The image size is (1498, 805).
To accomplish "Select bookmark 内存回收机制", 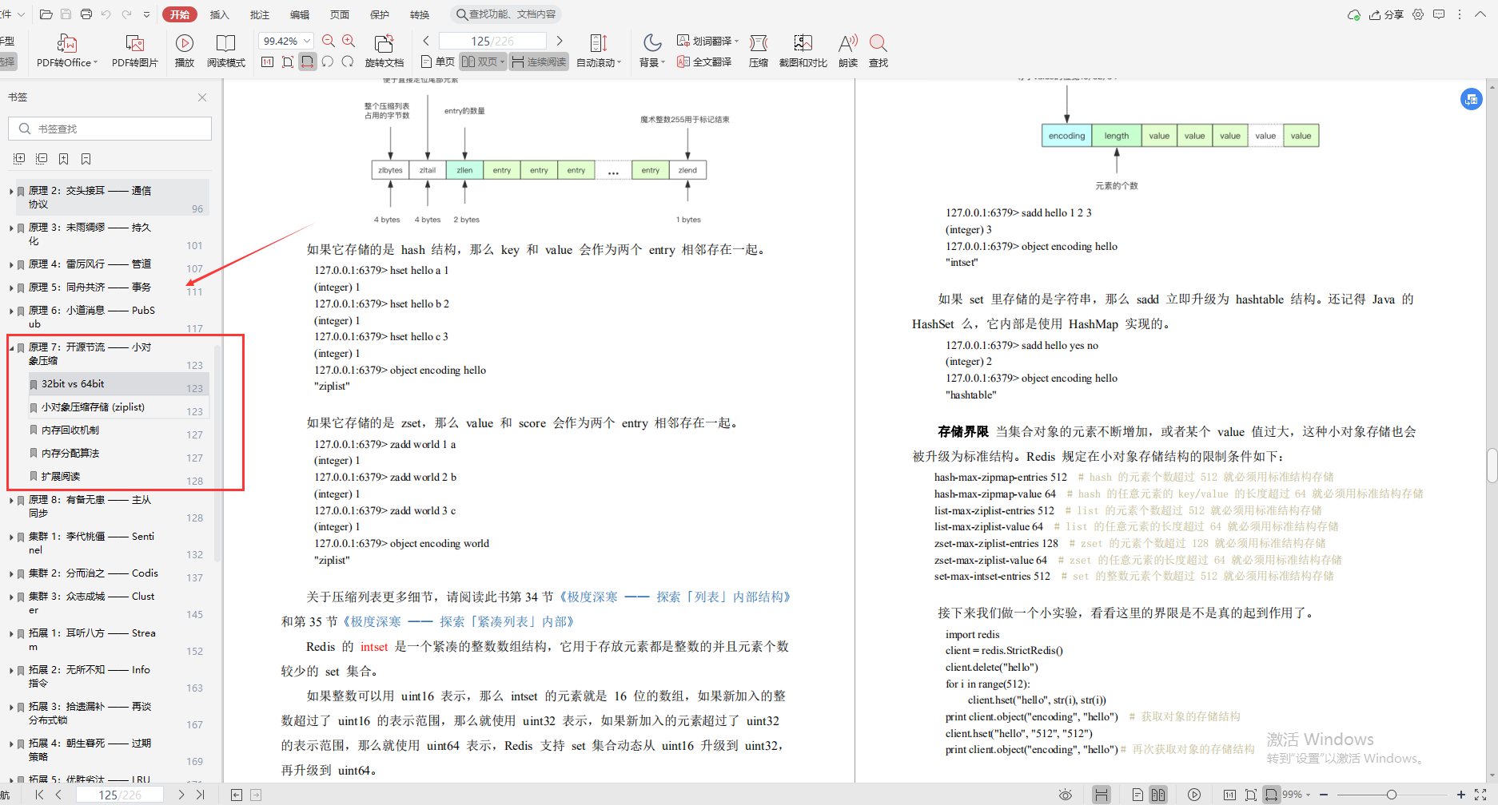I will (118, 430).
